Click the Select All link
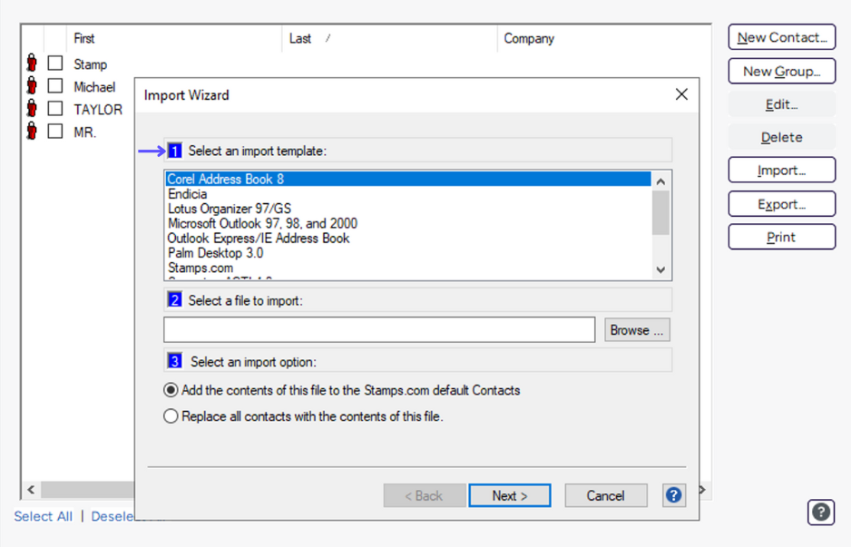This screenshot has height=547, width=851. [43, 516]
